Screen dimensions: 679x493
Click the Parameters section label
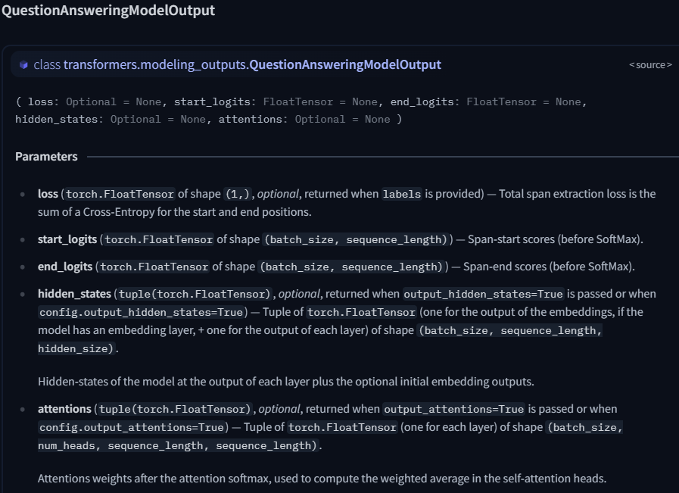tap(46, 157)
